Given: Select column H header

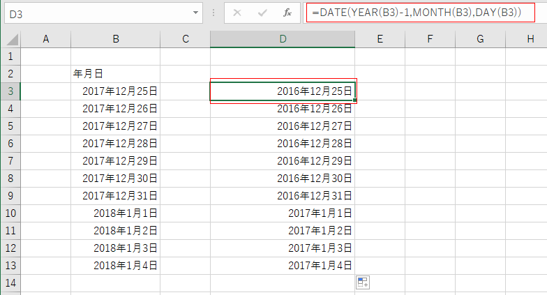Looking at the screenshot, I should pyautogui.click(x=526, y=39).
